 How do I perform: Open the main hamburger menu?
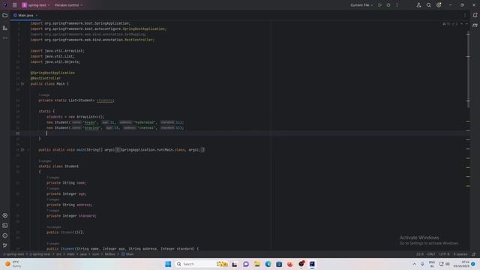tap(14, 5)
